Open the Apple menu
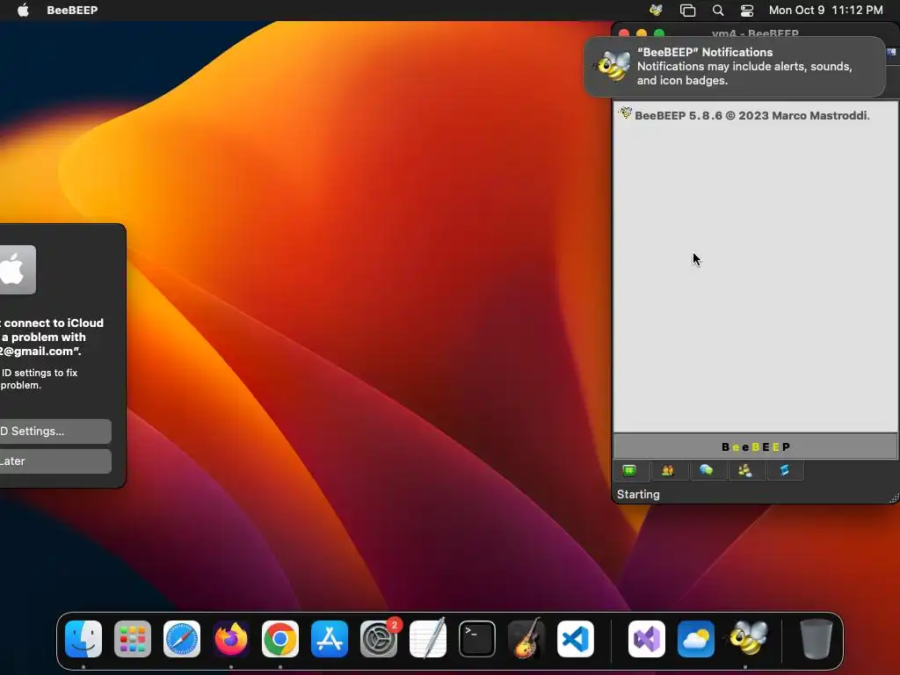Image resolution: width=900 pixels, height=675 pixels. (23, 10)
